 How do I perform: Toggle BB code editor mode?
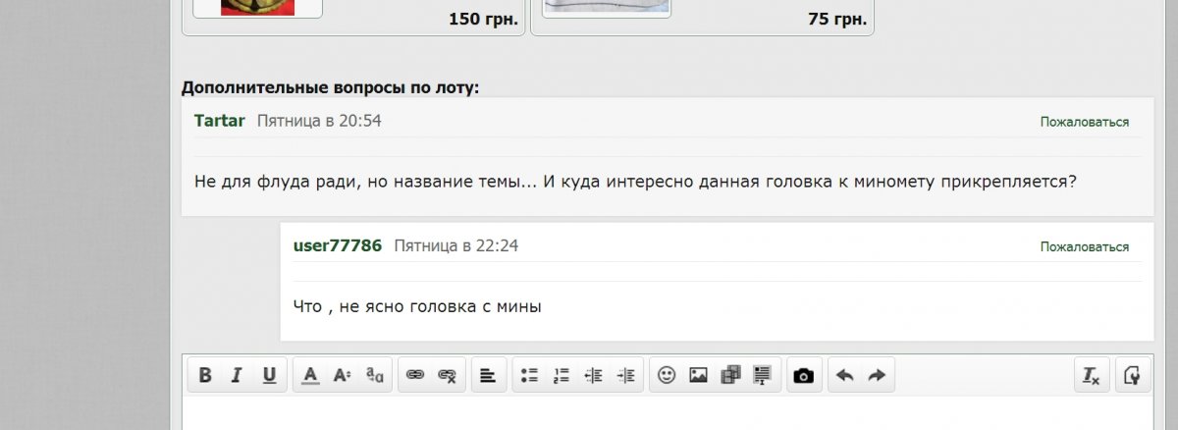(1131, 375)
